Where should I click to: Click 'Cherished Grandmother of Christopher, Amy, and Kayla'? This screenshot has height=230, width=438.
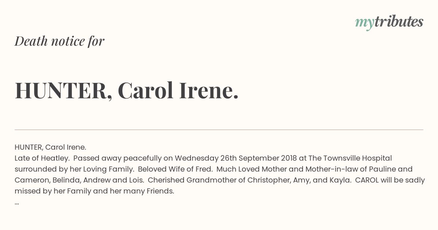click(249, 180)
